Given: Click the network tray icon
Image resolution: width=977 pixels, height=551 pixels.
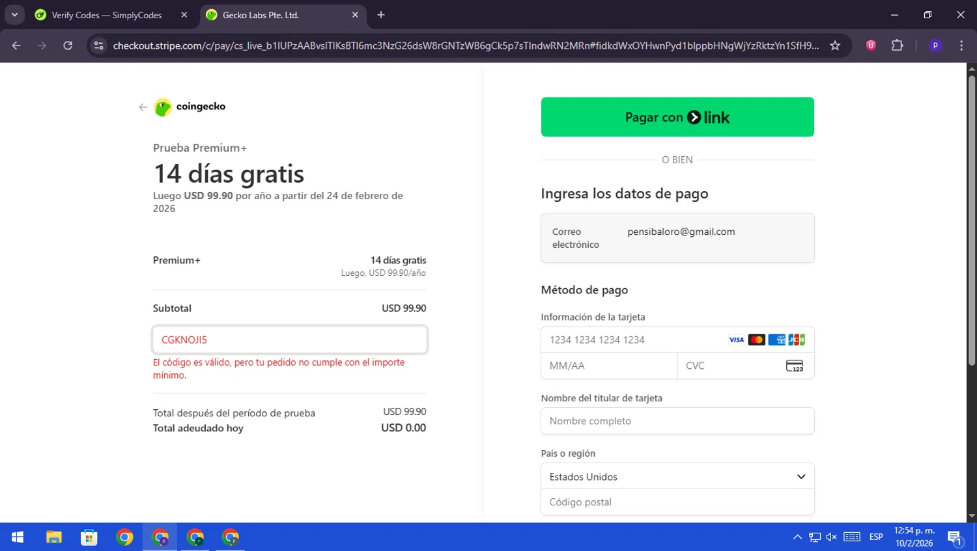Looking at the screenshot, I should pyautogui.click(x=815, y=537).
